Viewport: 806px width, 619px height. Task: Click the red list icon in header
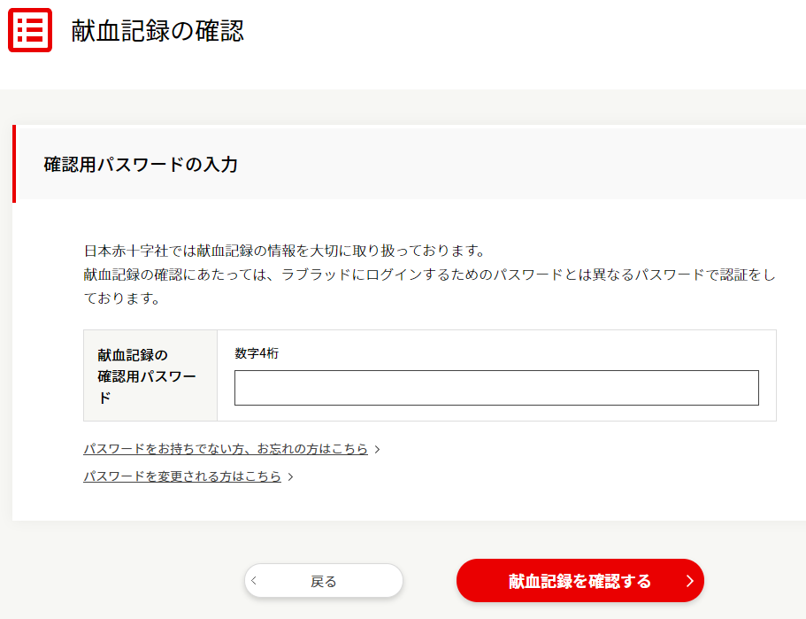(x=30, y=31)
